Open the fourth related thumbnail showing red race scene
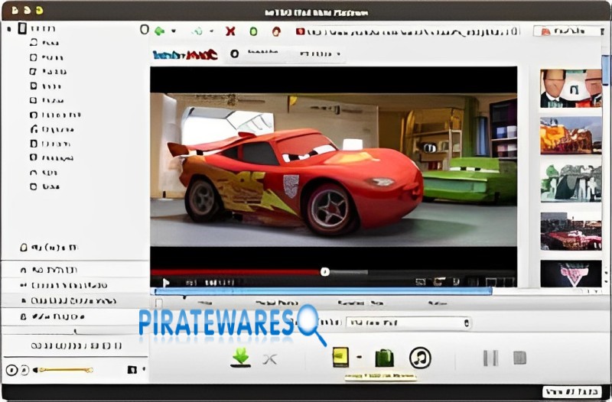Screen dimensions: 612x402 tap(571, 232)
